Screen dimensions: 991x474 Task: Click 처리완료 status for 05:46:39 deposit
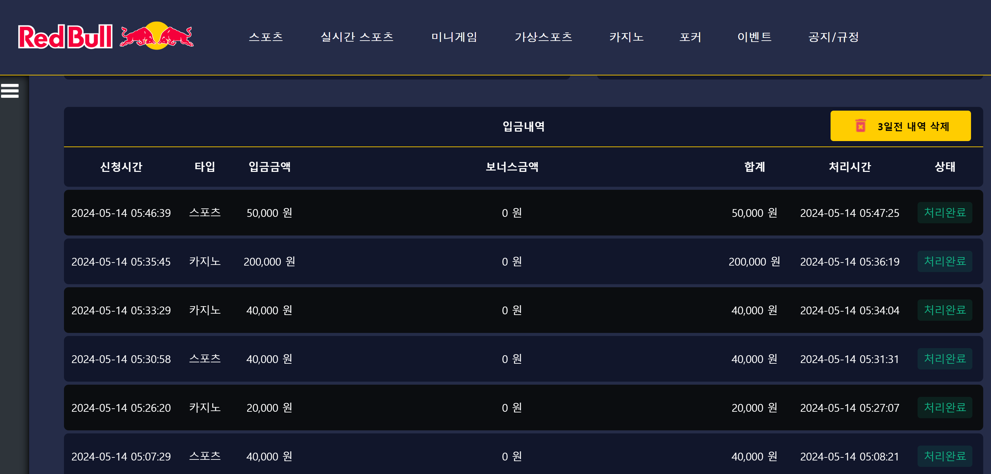click(944, 212)
